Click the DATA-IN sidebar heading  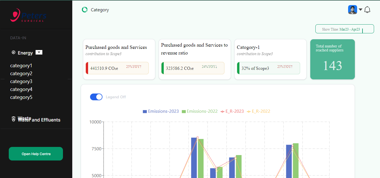(x=18, y=38)
